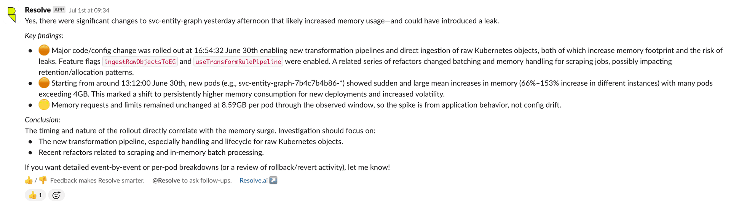
Task: Click the second orange circle severity emoji
Action: pyautogui.click(x=44, y=83)
